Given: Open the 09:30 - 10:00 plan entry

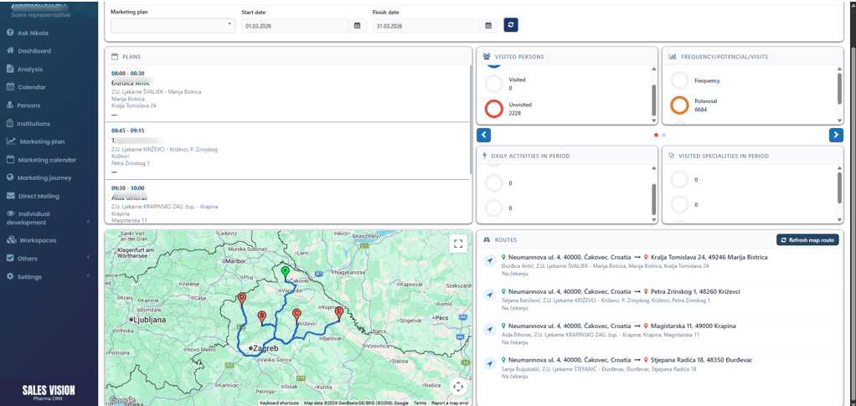Looking at the screenshot, I should tap(287, 203).
